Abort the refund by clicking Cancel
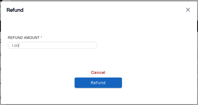The image size is (198, 105). [98, 72]
